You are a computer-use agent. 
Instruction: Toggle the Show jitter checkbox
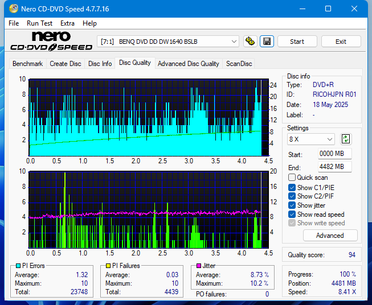[x=292, y=205]
